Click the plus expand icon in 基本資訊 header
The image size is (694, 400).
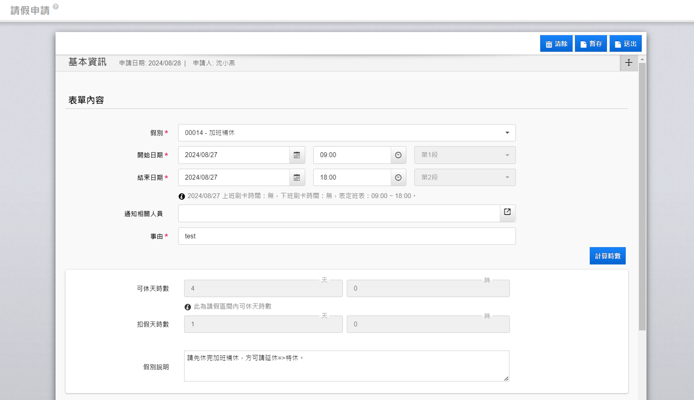[629, 63]
